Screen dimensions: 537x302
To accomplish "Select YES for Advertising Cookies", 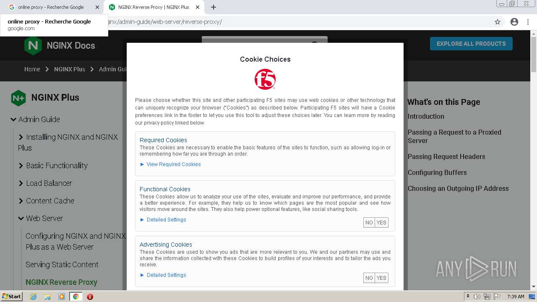I will (381, 278).
